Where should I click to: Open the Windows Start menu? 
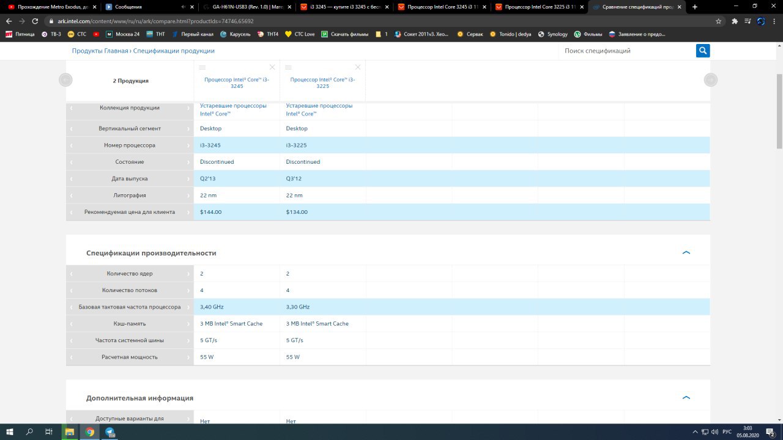[x=10, y=431]
